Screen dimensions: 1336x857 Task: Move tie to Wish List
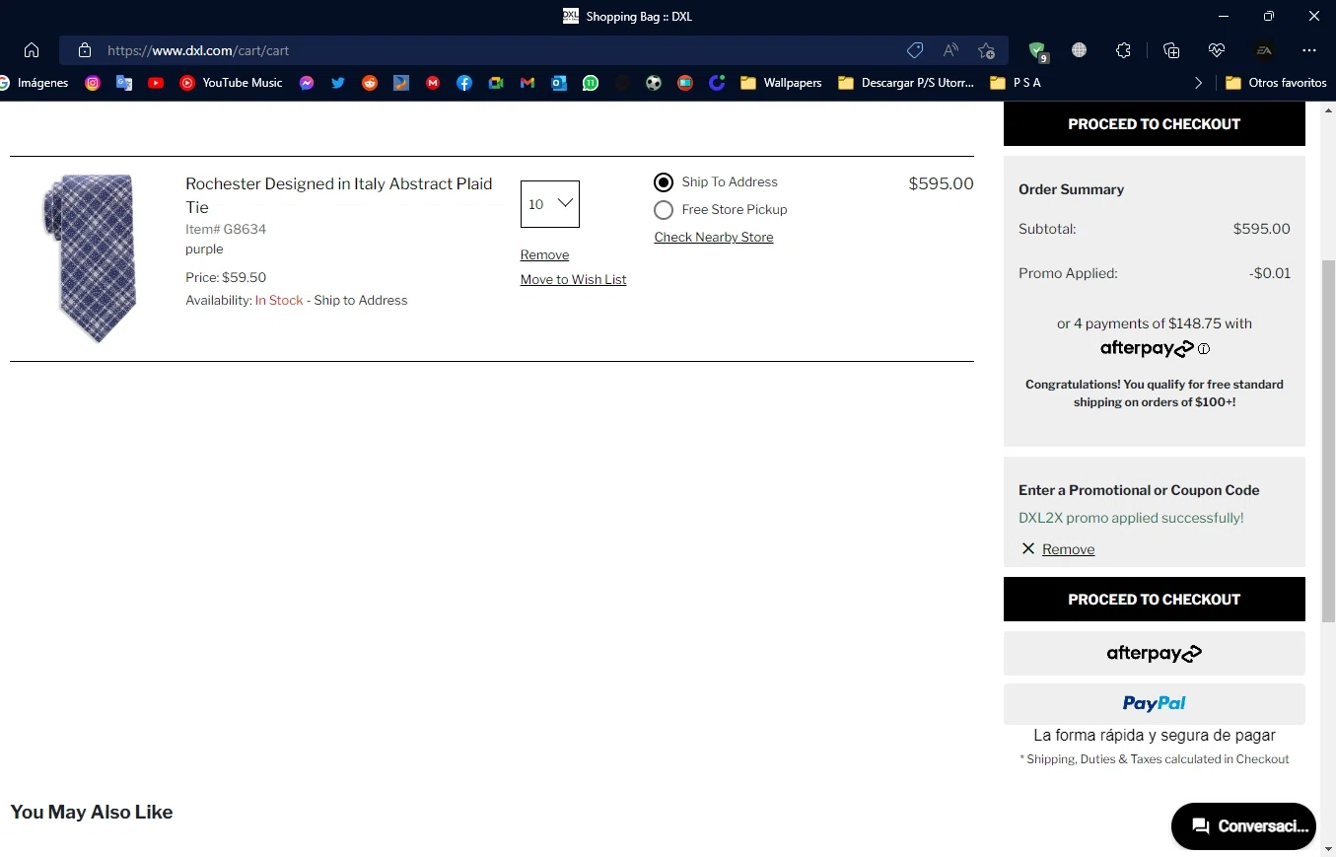pos(573,280)
